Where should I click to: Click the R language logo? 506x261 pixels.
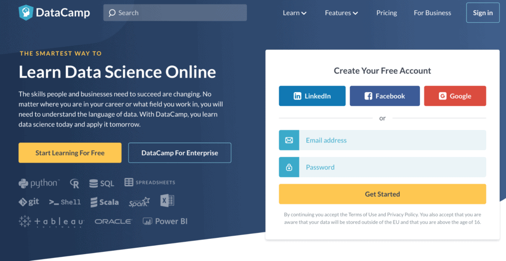click(75, 184)
